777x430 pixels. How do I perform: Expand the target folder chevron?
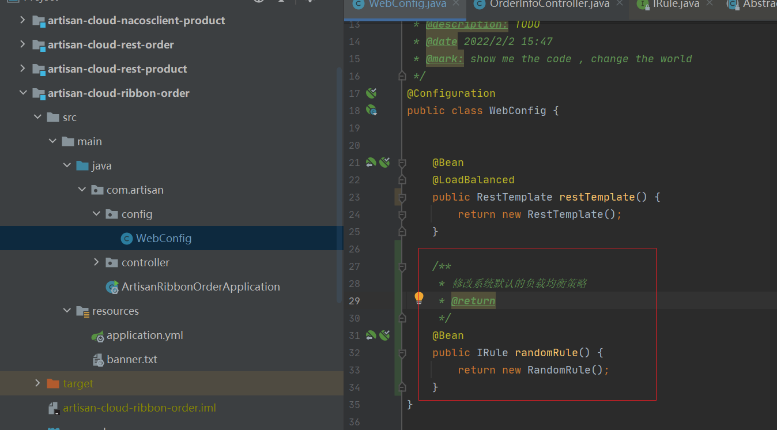tap(37, 383)
